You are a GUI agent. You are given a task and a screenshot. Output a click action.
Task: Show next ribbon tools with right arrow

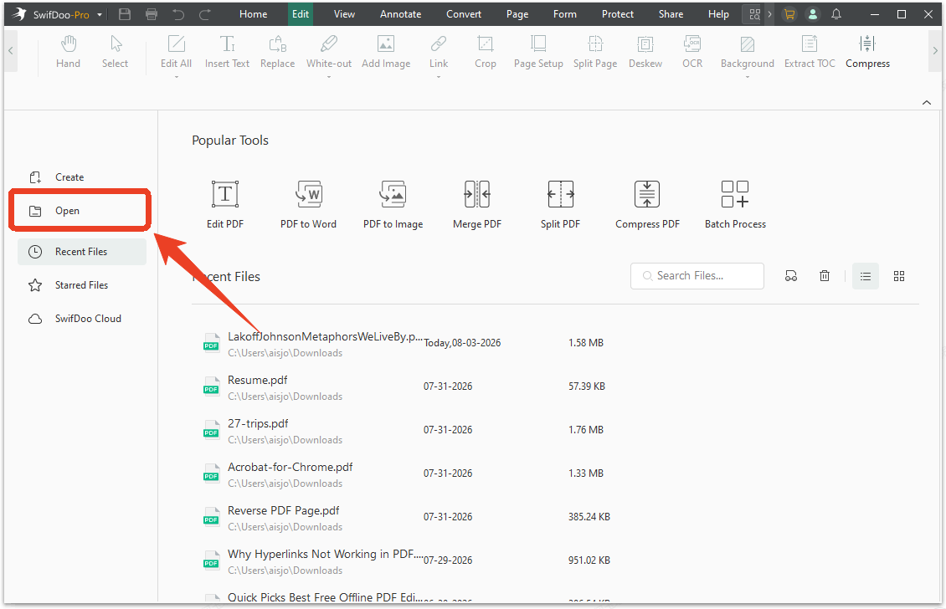[x=935, y=51]
